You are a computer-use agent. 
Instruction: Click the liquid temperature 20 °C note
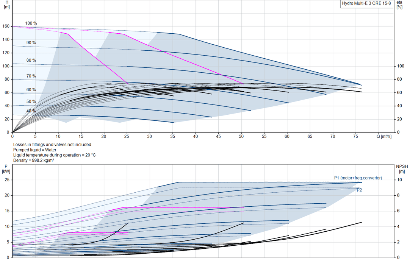[55, 155]
